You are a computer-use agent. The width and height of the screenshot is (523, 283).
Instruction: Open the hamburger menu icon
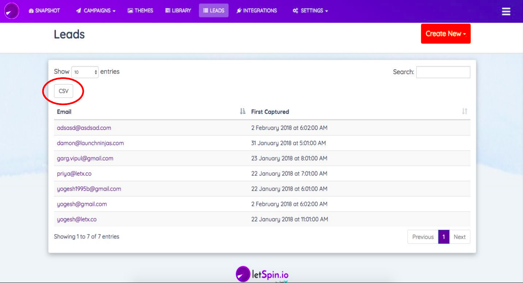[506, 11]
